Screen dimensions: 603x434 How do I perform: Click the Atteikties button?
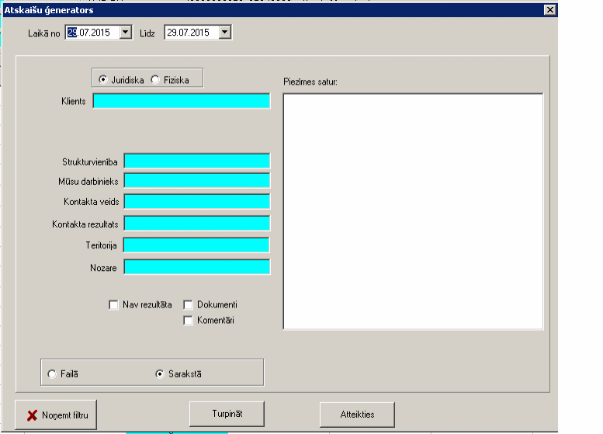357,415
